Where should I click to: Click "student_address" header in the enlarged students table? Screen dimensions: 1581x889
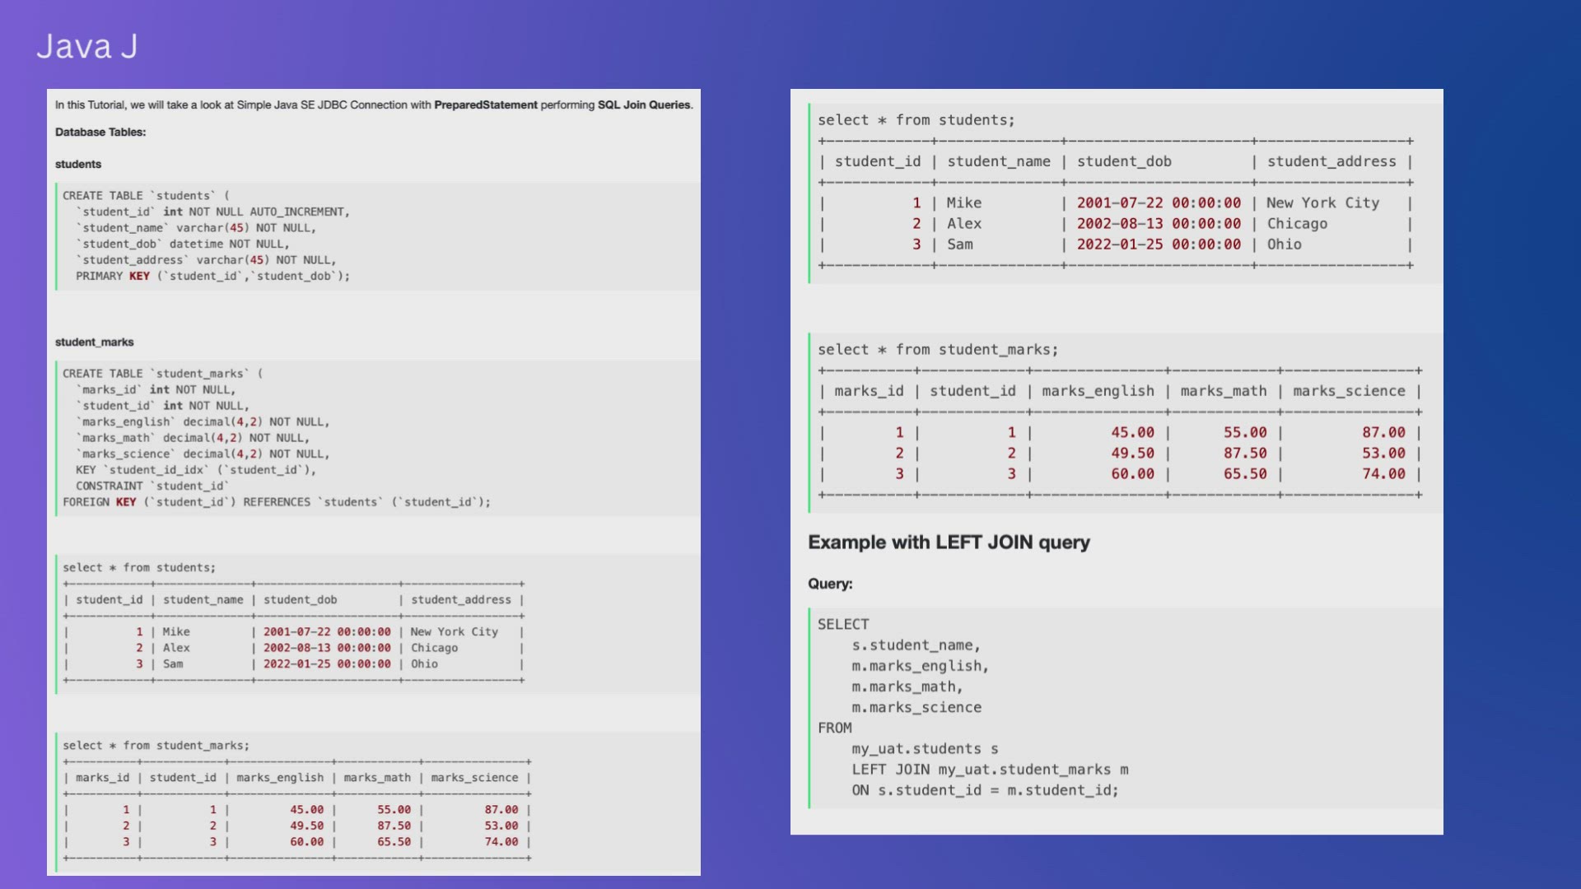[1331, 162]
